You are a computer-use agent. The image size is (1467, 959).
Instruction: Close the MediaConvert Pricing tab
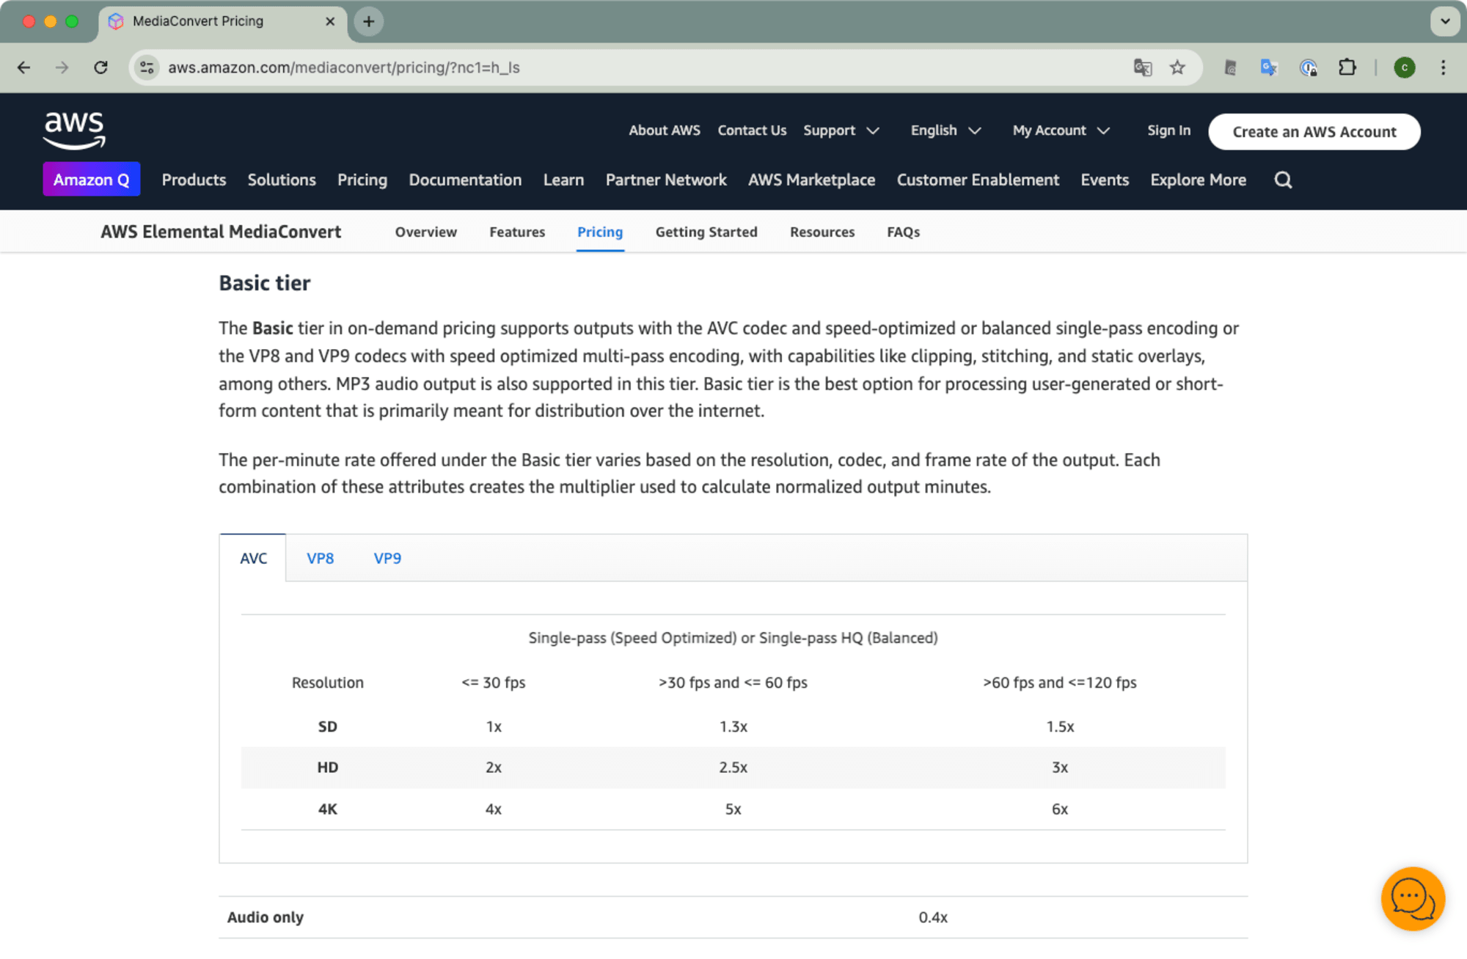pyautogui.click(x=330, y=21)
